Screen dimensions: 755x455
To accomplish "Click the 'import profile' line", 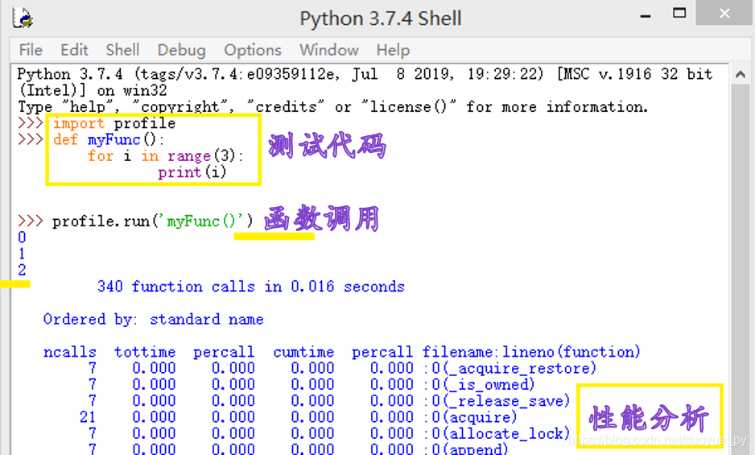I will [114, 123].
